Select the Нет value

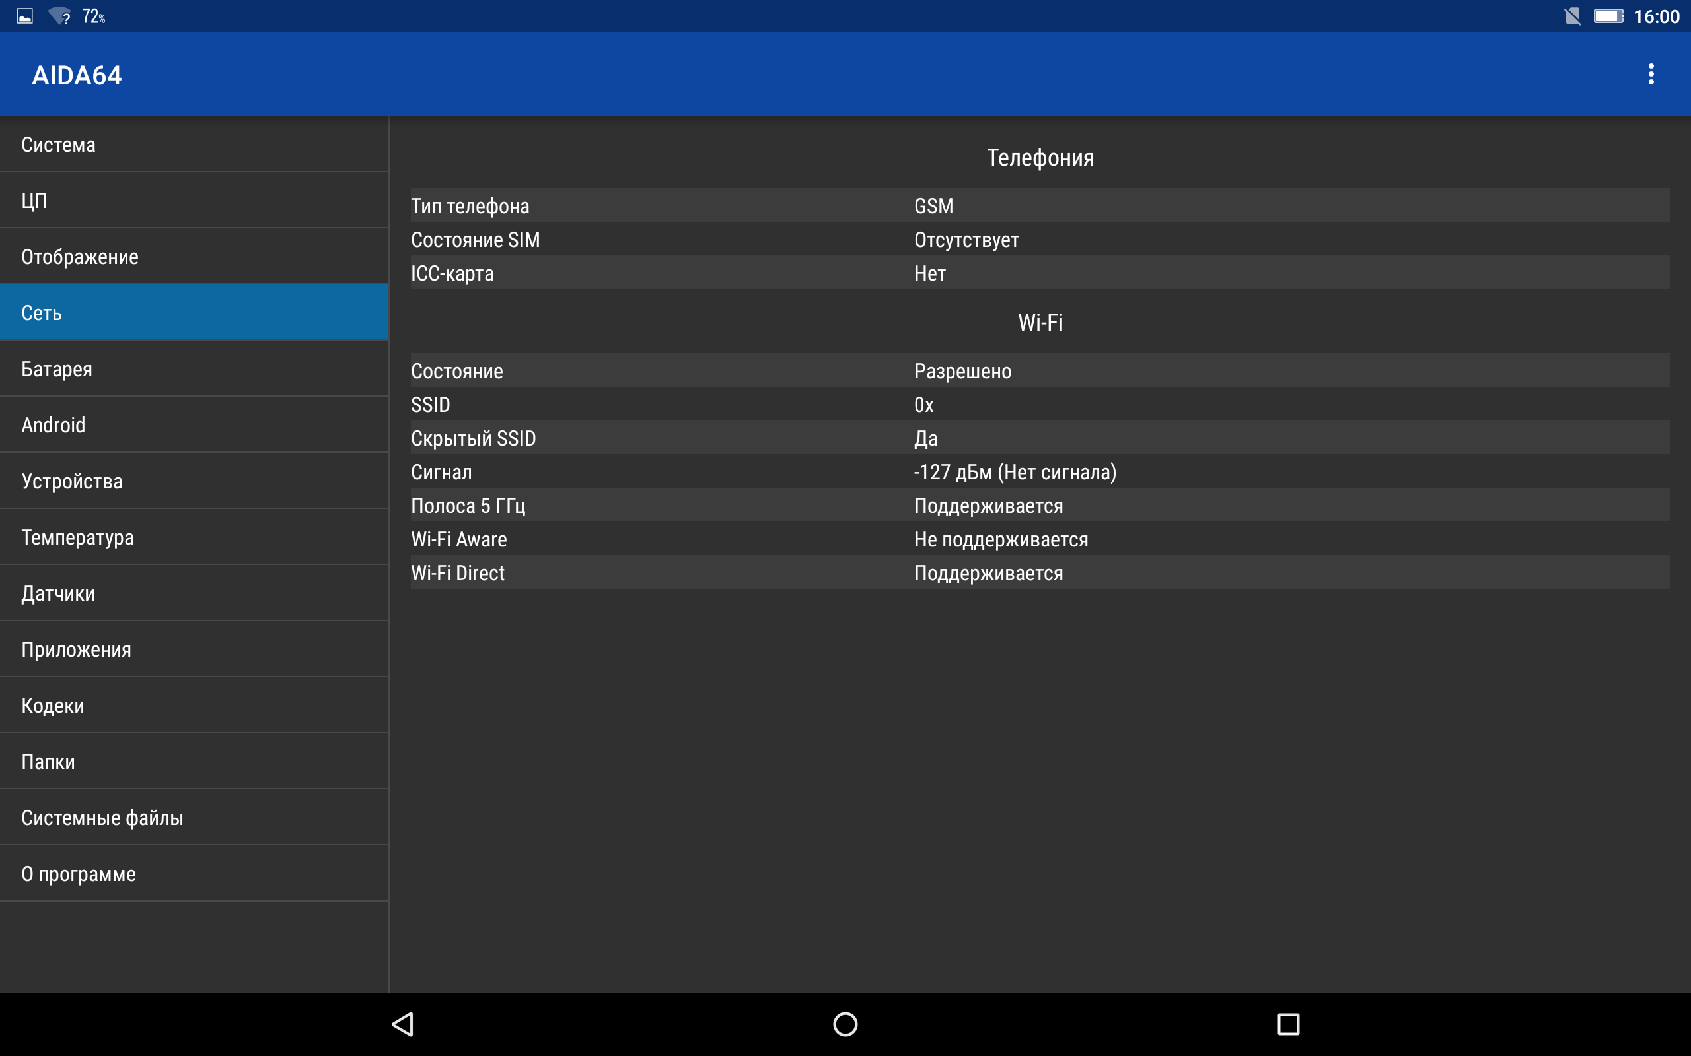coord(929,273)
